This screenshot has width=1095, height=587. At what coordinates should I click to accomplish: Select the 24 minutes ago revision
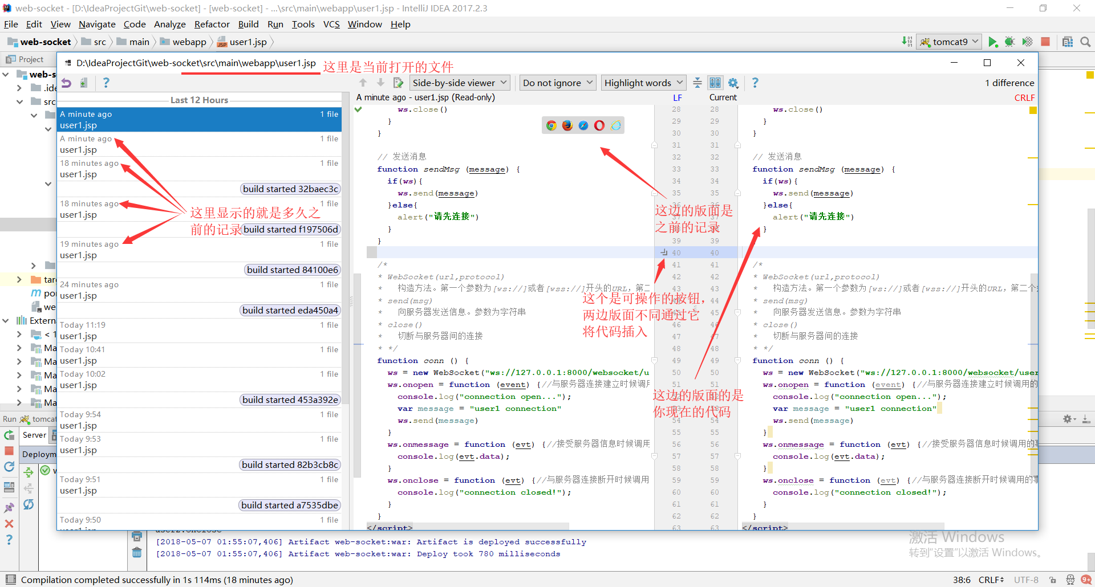199,290
